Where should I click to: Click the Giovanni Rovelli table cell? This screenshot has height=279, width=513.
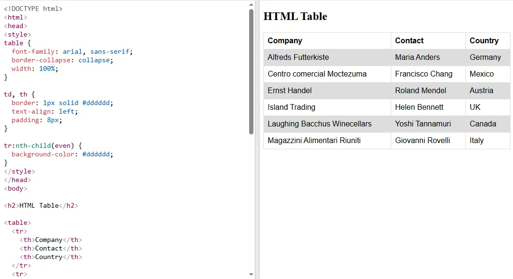[x=423, y=141]
